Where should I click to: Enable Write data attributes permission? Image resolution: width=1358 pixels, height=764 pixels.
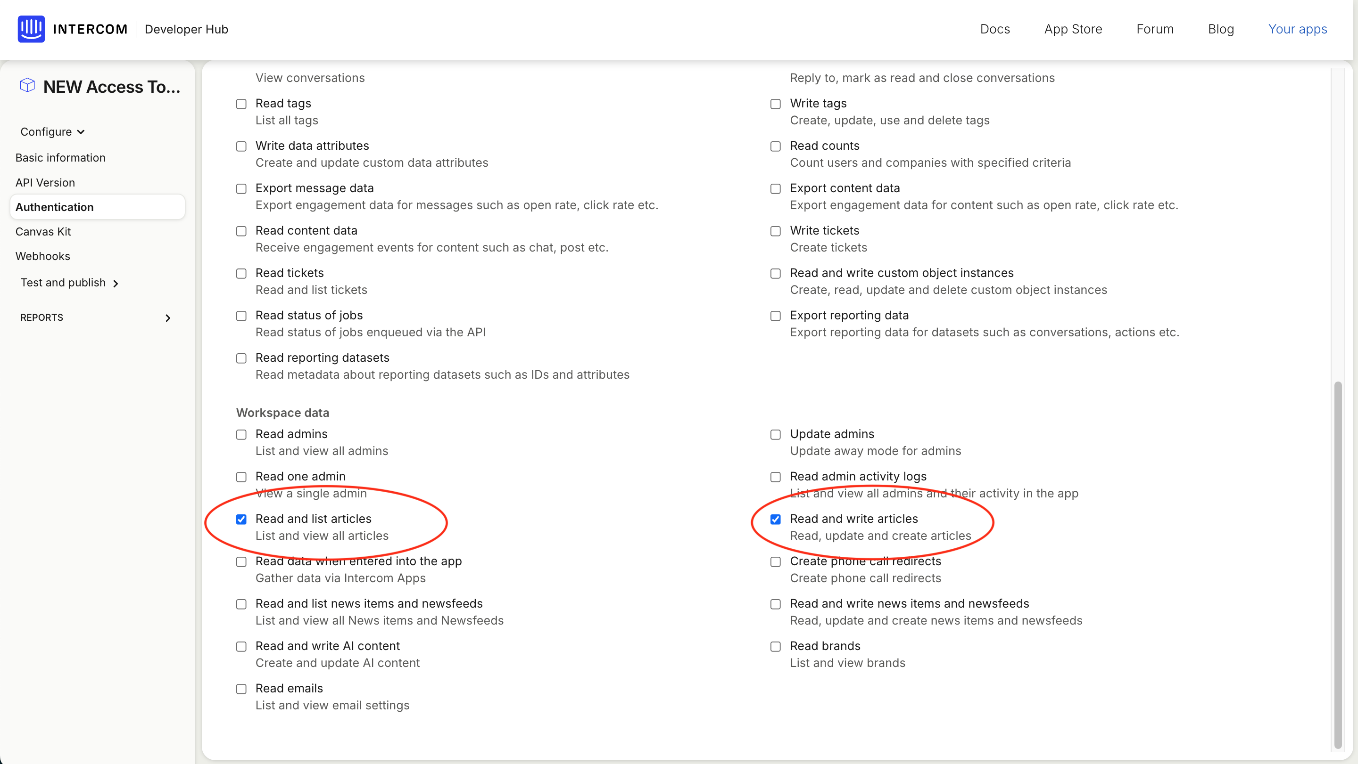241,146
